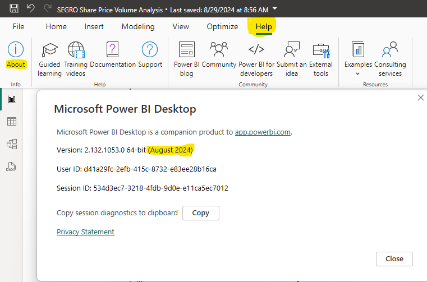427x282 pixels.
Task: Click 'Copy session diagnostics to clipboard' label
Action: (x=117, y=212)
